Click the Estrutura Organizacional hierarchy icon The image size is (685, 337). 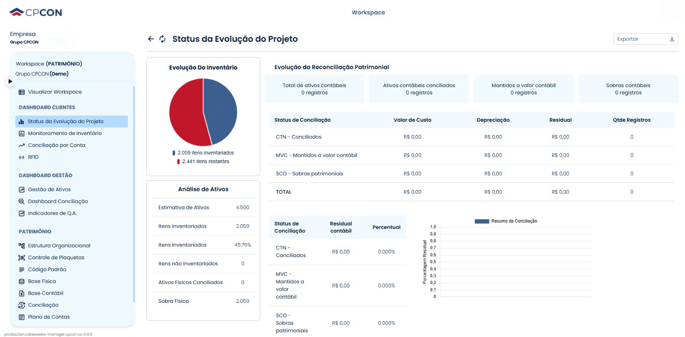[21, 246]
